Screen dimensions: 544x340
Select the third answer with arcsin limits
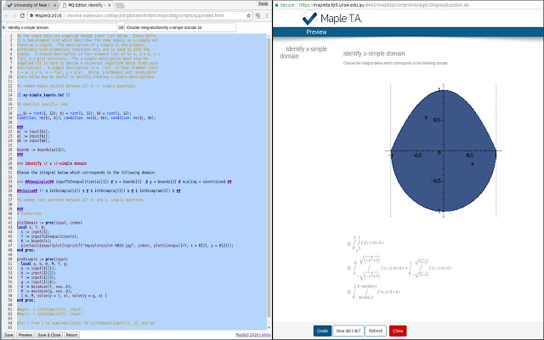[349, 292]
